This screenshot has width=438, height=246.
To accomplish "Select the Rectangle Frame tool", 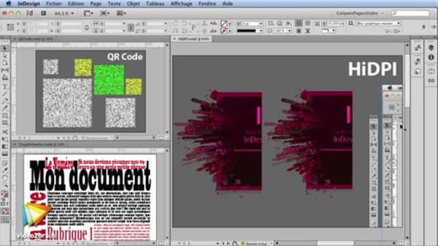I will (5, 115).
